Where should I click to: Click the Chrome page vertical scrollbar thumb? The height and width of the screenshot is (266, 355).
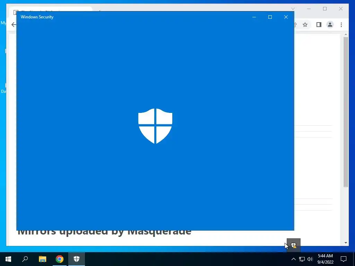click(x=346, y=112)
